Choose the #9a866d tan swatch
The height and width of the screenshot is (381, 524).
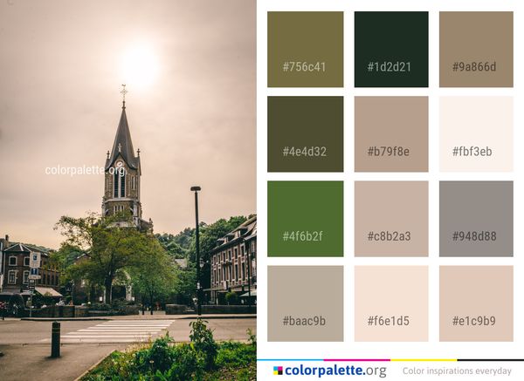476,50
